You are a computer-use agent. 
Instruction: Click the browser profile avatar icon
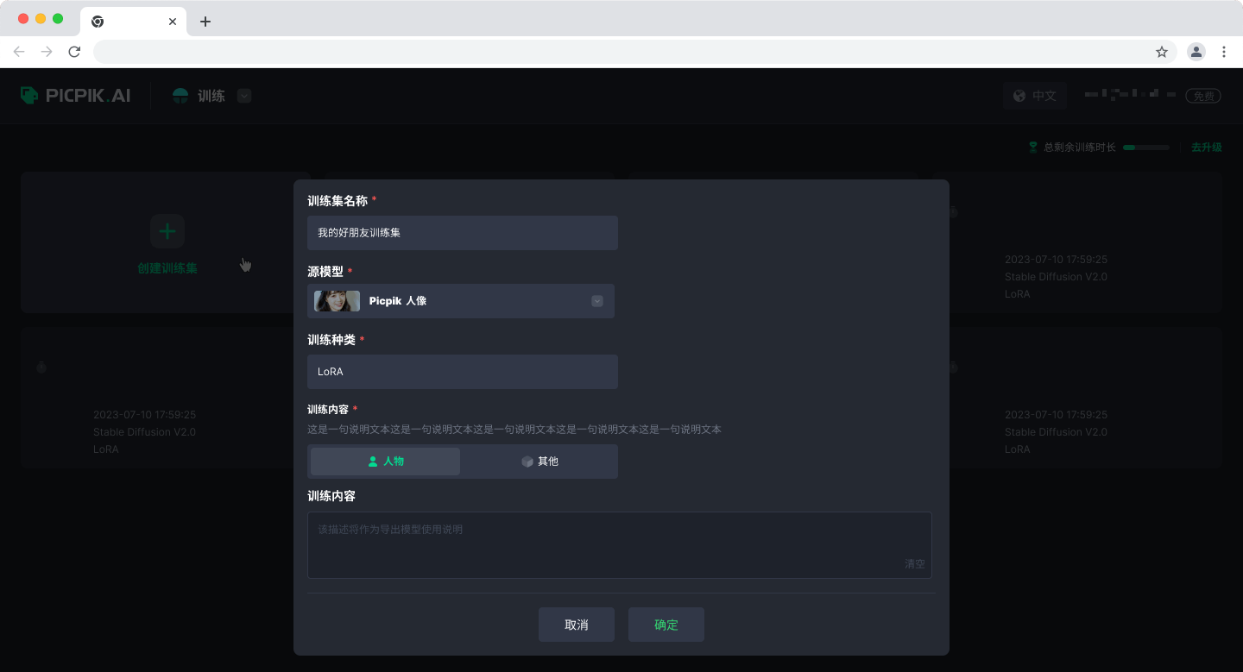tap(1196, 52)
